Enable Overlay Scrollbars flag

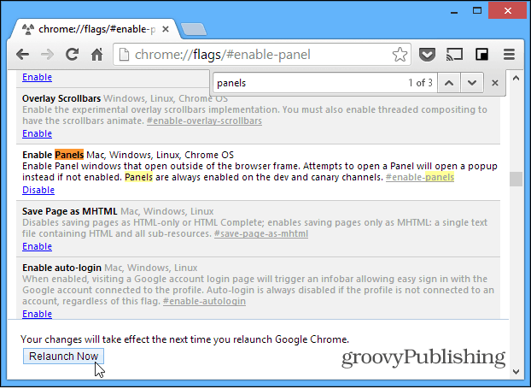click(x=37, y=133)
